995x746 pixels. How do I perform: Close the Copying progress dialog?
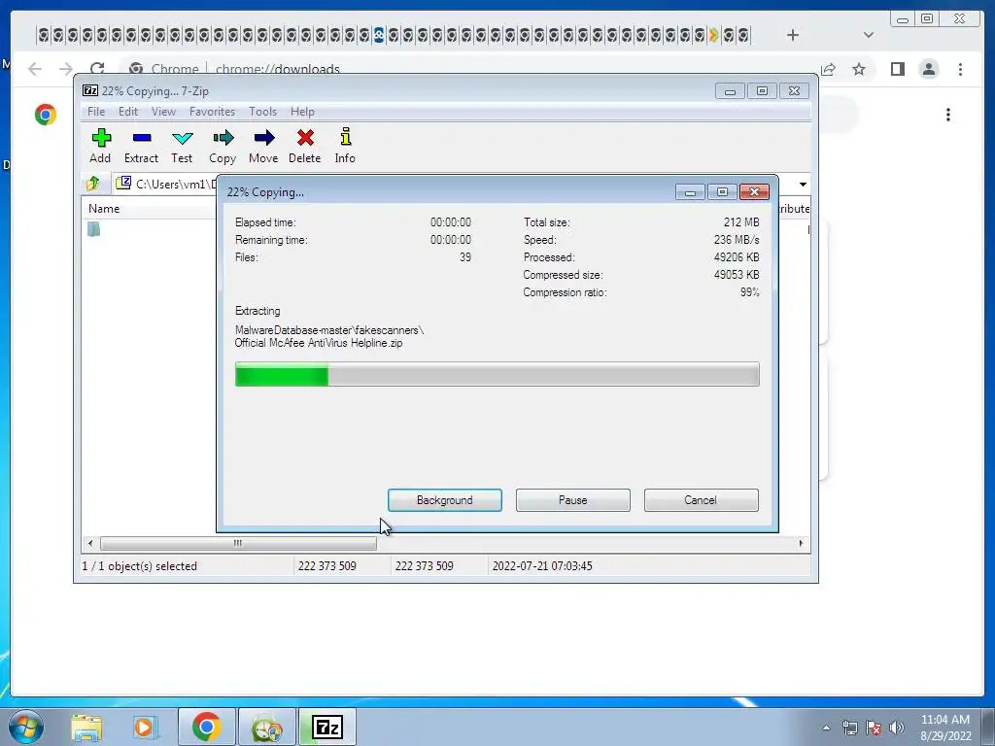pos(754,192)
